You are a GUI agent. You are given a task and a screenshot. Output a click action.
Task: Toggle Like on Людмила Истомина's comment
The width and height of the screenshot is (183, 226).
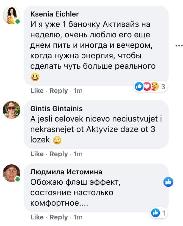click(x=37, y=217)
